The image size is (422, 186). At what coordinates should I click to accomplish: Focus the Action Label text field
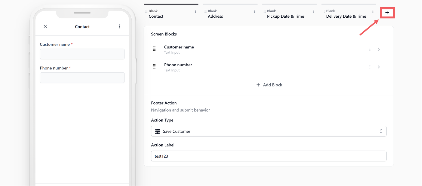[x=269, y=156]
